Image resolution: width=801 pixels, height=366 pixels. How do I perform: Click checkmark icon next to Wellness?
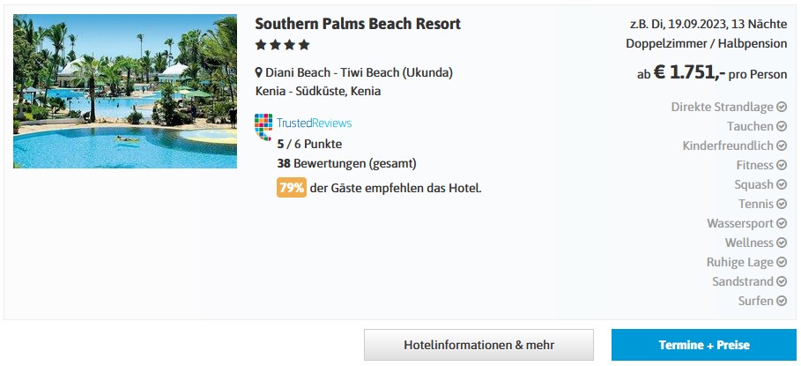point(782,243)
